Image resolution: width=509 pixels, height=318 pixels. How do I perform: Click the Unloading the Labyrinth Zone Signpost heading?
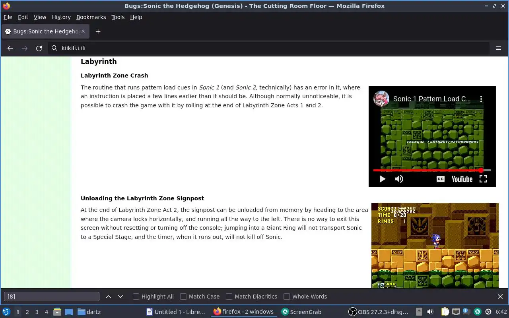[x=142, y=198]
